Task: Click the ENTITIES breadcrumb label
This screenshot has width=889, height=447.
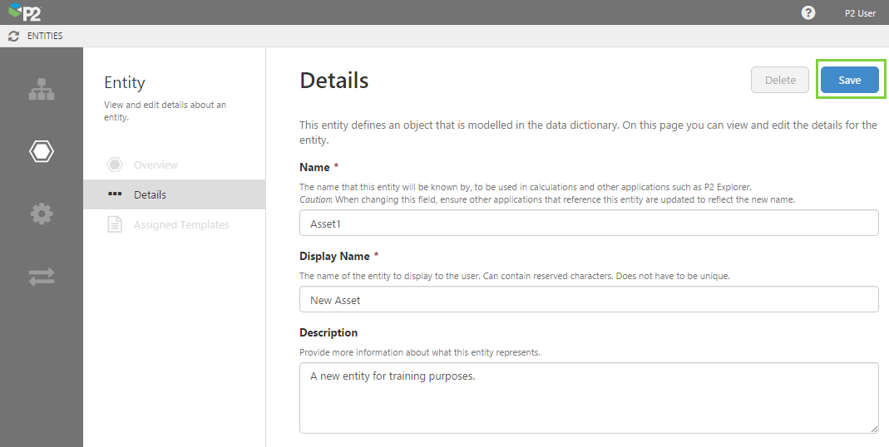Action: tap(44, 36)
